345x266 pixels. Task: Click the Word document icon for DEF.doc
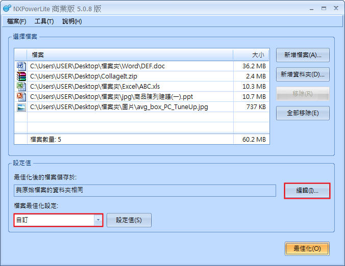[x=21, y=66]
